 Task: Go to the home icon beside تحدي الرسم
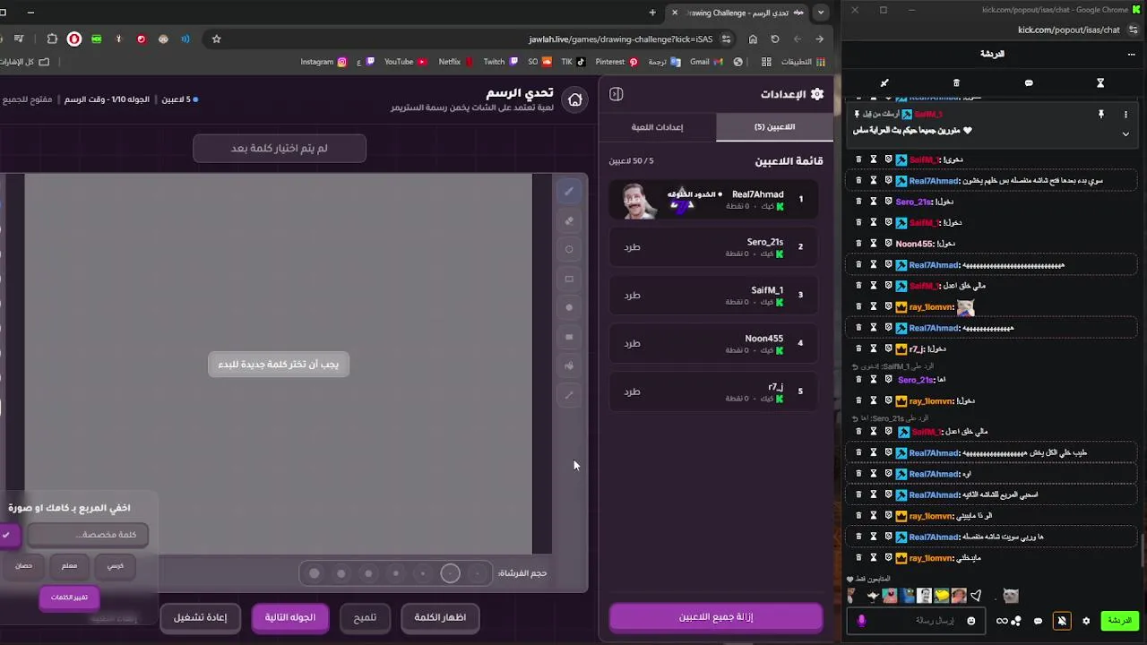coord(575,99)
